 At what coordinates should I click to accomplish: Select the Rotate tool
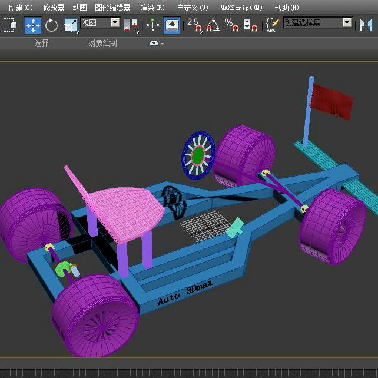[x=52, y=25]
